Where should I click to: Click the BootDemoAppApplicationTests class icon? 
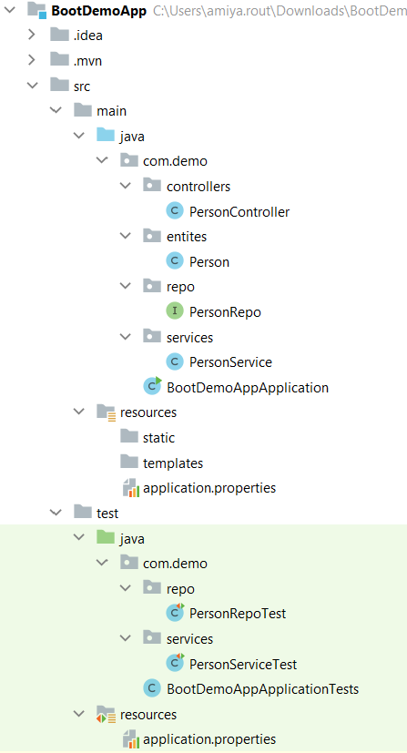click(152, 688)
